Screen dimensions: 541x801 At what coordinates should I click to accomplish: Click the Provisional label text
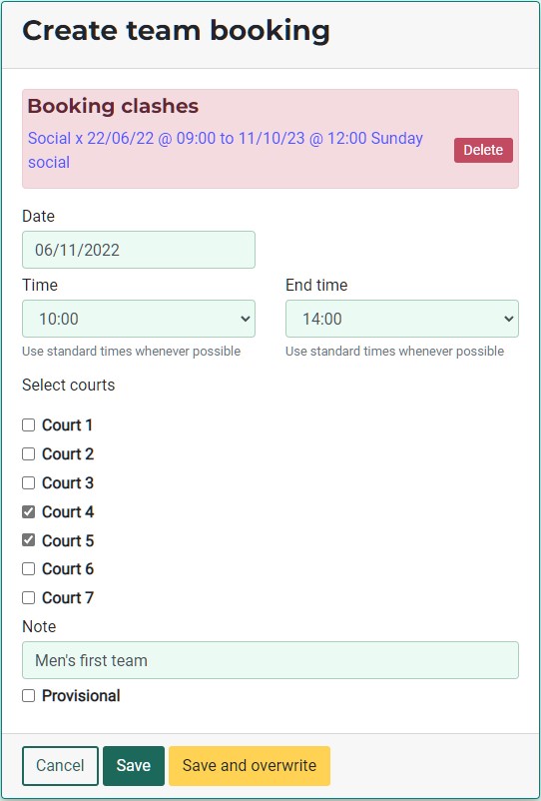(81, 696)
